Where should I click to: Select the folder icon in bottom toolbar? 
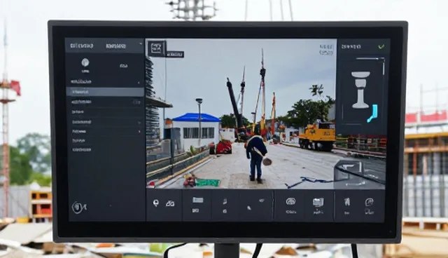[x=197, y=200]
